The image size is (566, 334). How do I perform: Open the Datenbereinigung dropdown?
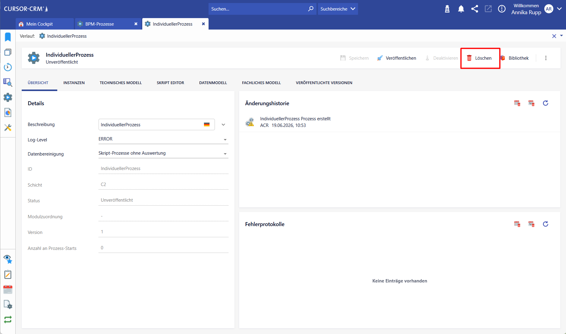[x=163, y=153]
